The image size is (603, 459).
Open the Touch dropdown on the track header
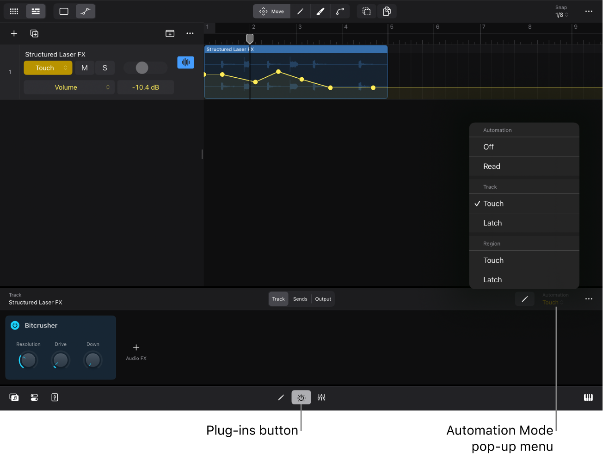48,68
